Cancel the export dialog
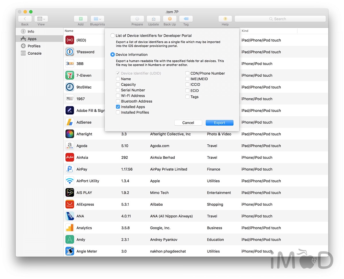The image size is (344, 279). (188, 123)
